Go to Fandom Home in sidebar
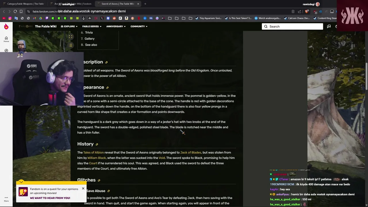368x207 pixels. click(x=6, y=39)
